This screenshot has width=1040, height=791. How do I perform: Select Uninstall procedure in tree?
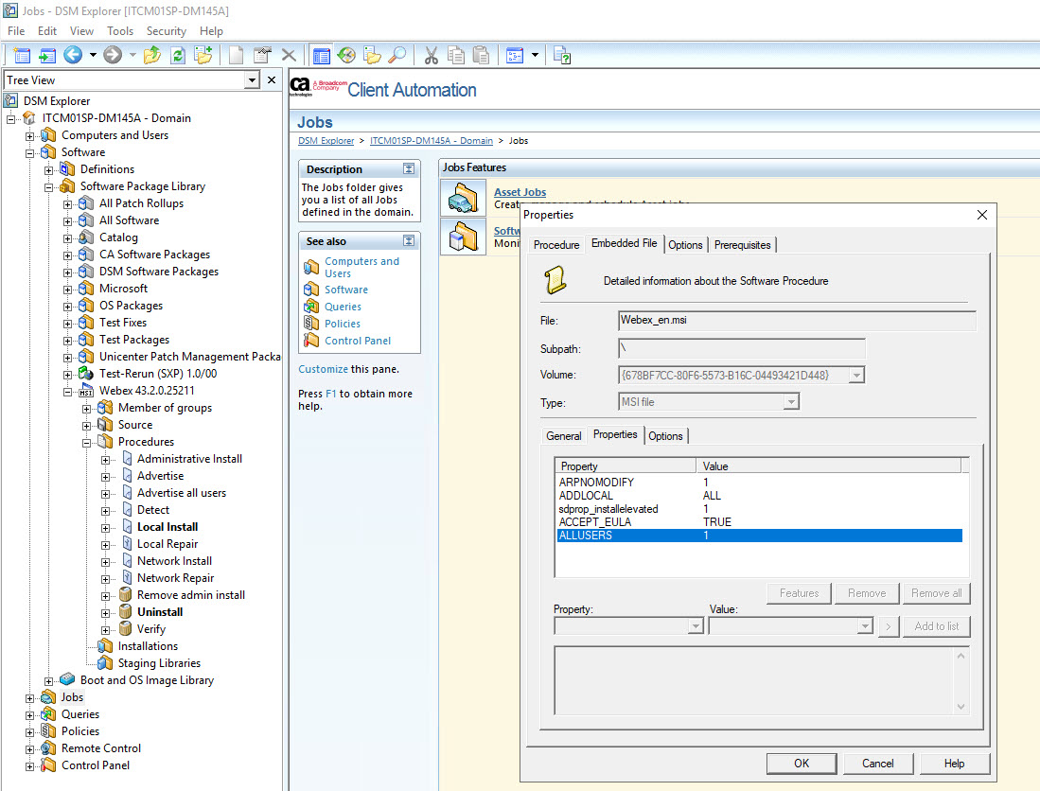[x=160, y=612]
